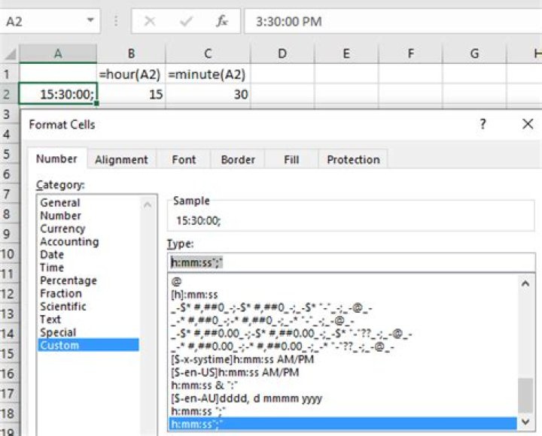Screen dimensions: 542x436
Task: Click the Format Cells help question mark
Action: 483,124
